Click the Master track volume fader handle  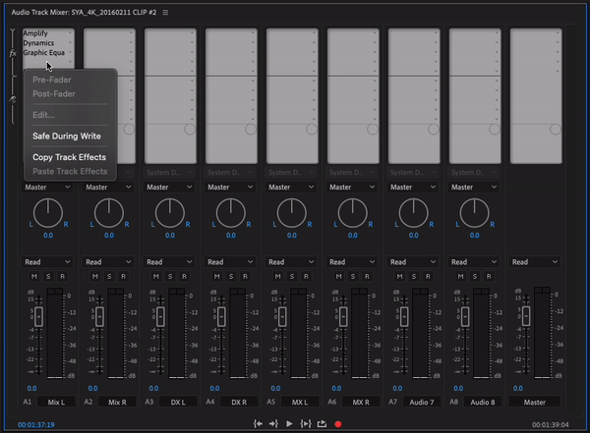526,316
